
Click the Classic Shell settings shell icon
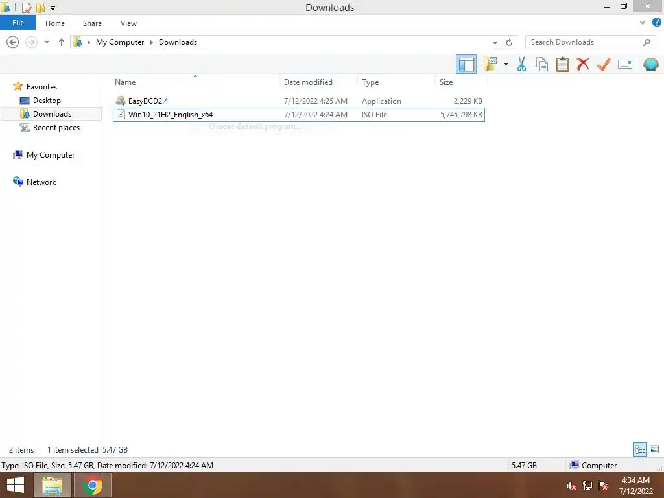click(x=651, y=64)
